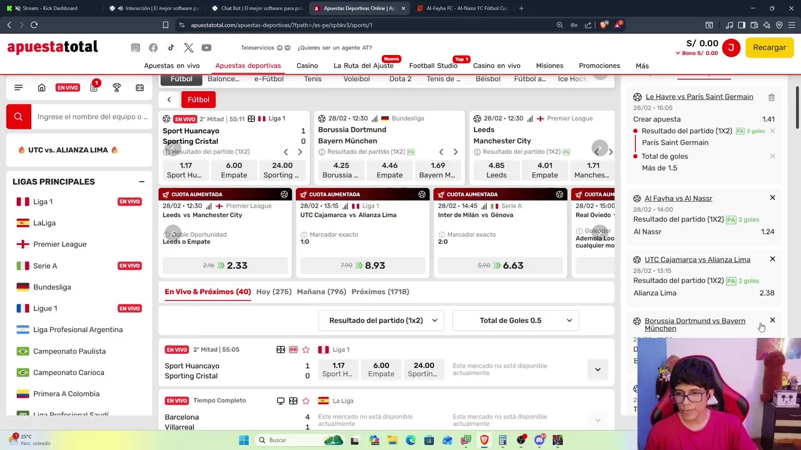Image resolution: width=801 pixels, height=450 pixels.
Task: Open the user avatar J
Action: point(731,47)
